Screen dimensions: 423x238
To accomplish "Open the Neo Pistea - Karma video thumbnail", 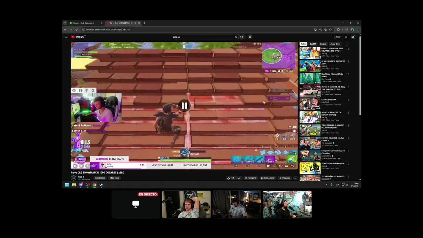I will pos(310,78).
